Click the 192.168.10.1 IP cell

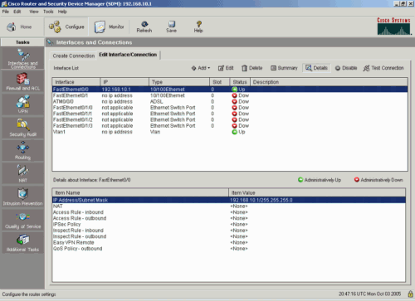(116, 90)
